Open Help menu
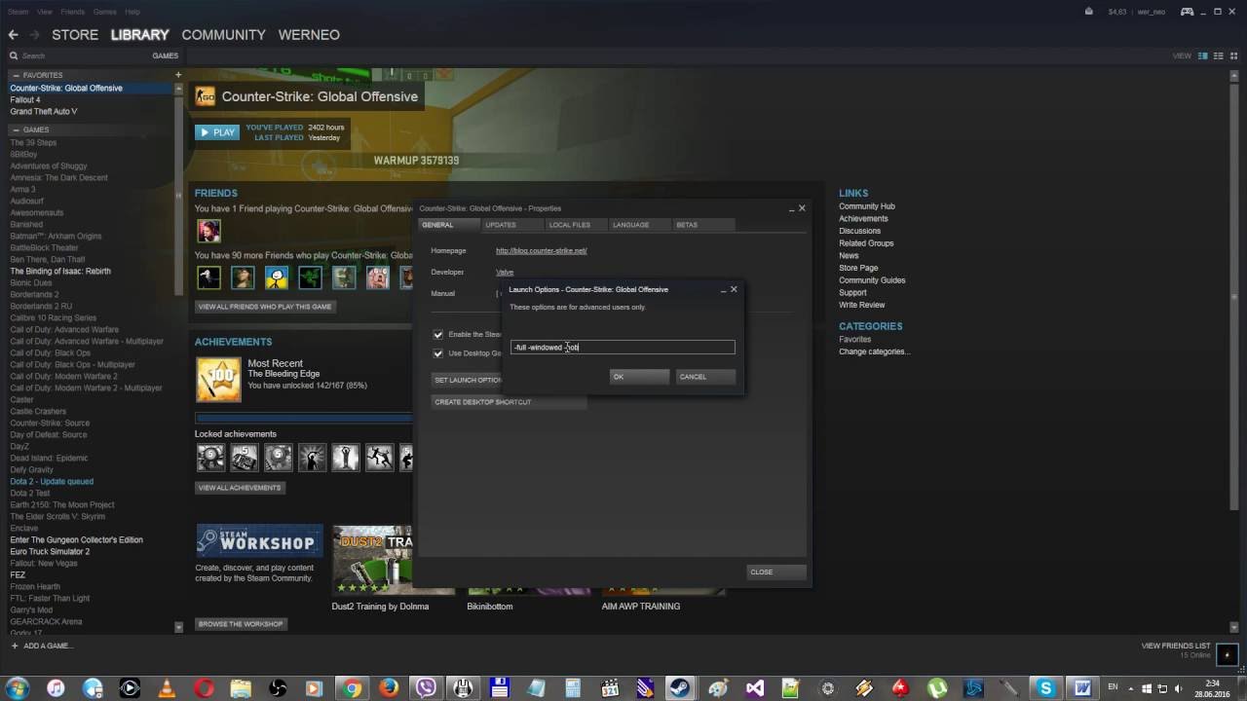 [132, 12]
